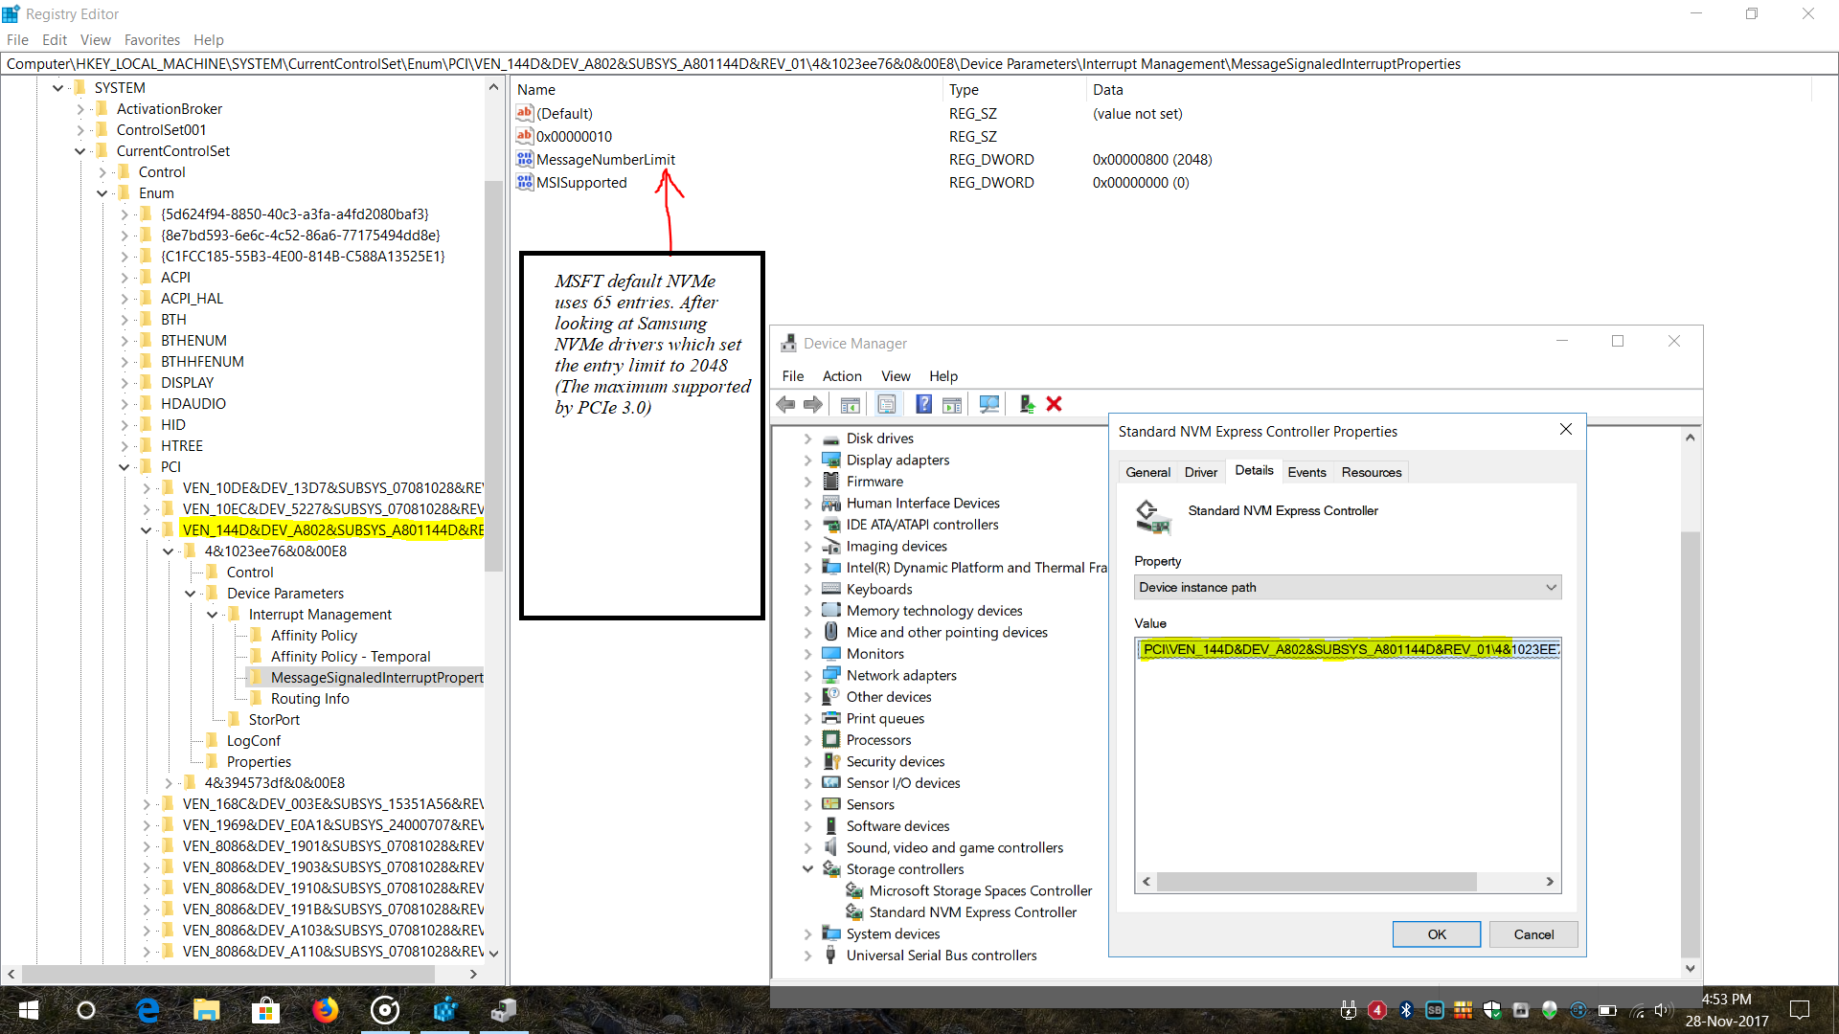Collapse Storage controllers in Device Manager
The image size is (1839, 1034).
click(x=807, y=869)
